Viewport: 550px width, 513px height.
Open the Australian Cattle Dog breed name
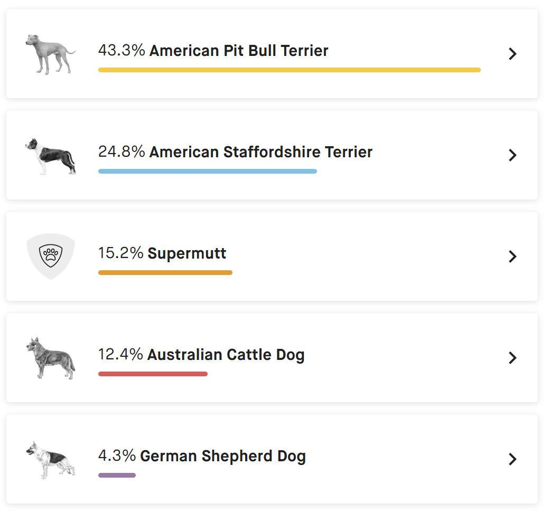click(x=227, y=354)
